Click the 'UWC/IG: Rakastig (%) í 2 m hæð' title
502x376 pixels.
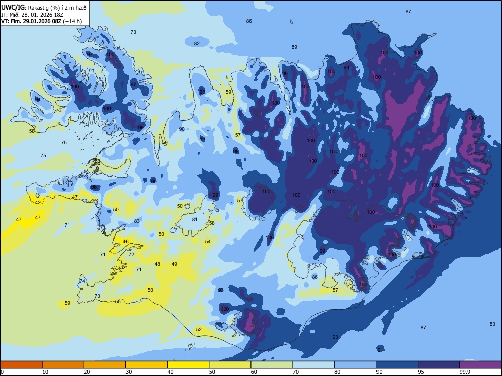(44, 7)
